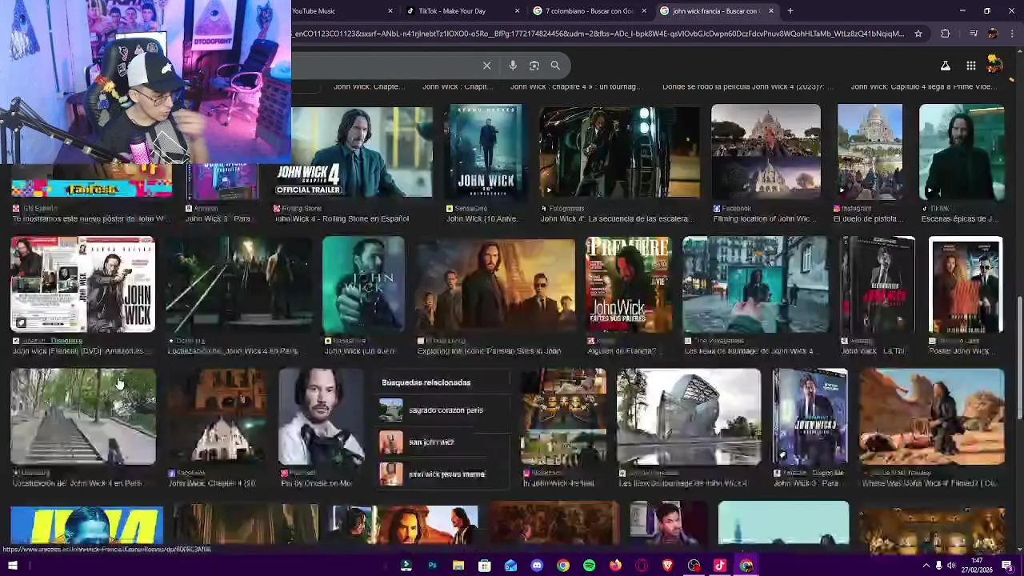Bookmark this page with star icon
The image size is (1024, 576).
click(x=918, y=34)
